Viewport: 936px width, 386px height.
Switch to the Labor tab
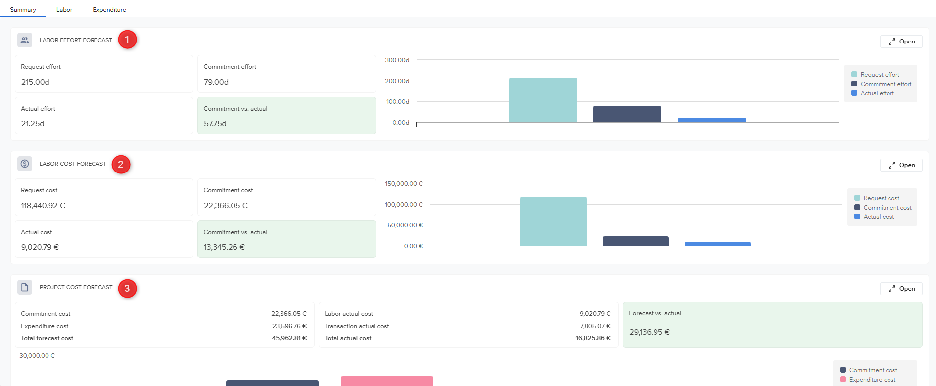click(x=64, y=10)
